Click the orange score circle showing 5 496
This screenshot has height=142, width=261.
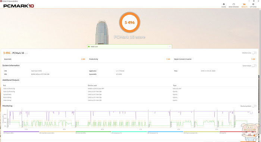click(x=130, y=22)
